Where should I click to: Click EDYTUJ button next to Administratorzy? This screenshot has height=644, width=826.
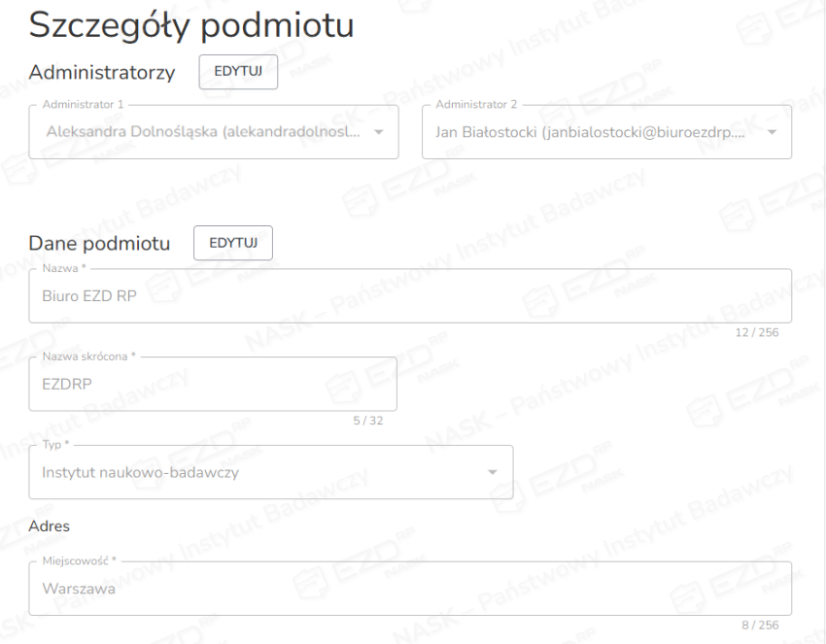pos(238,72)
